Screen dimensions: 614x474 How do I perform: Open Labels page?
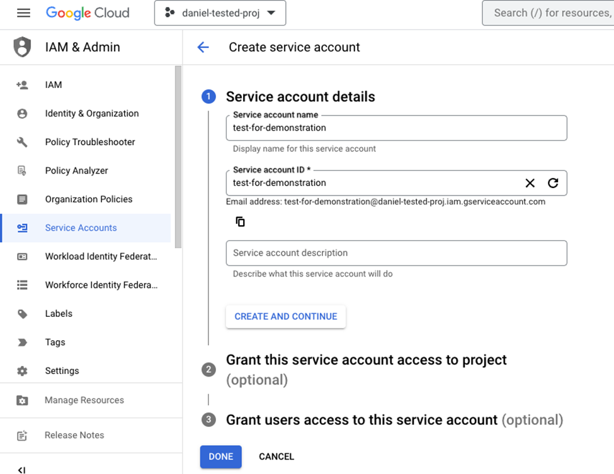tap(59, 314)
